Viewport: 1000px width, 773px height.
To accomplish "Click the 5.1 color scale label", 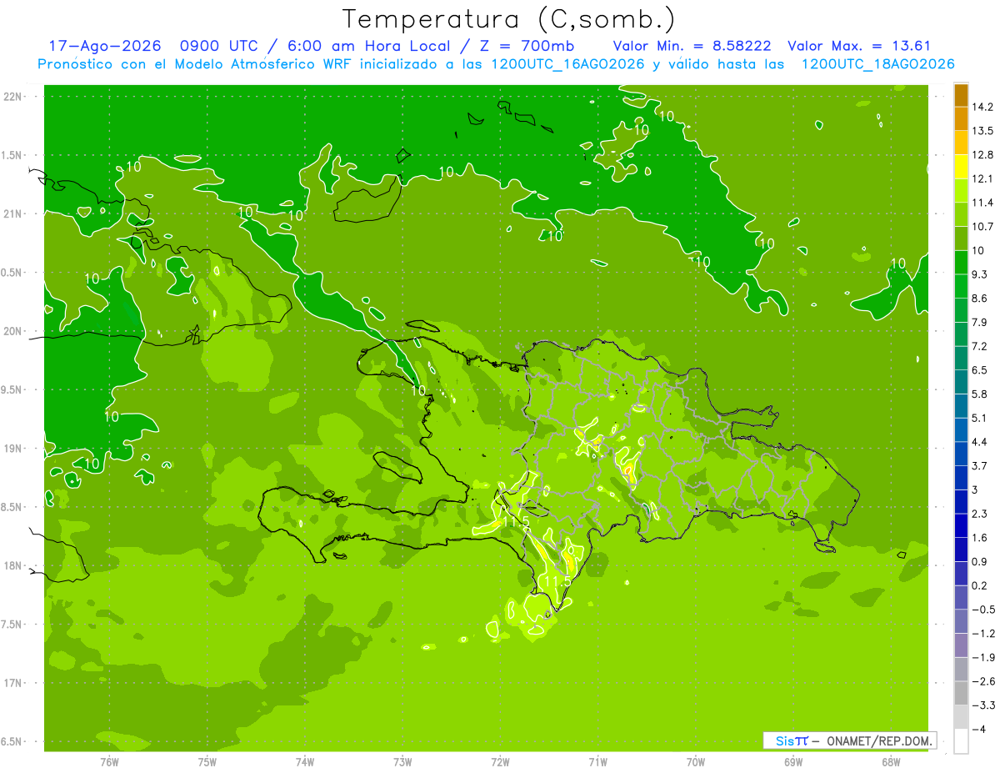I will coord(980,418).
